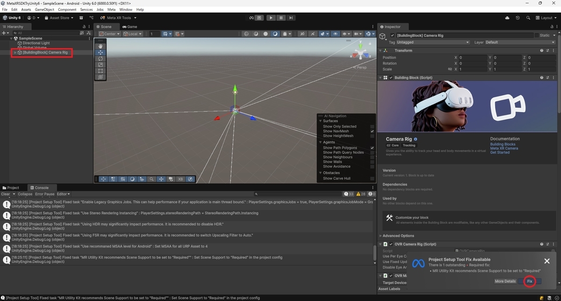Select the Move tool in Scene toolbar
Viewport: 561px width, 301px height.
[101, 53]
